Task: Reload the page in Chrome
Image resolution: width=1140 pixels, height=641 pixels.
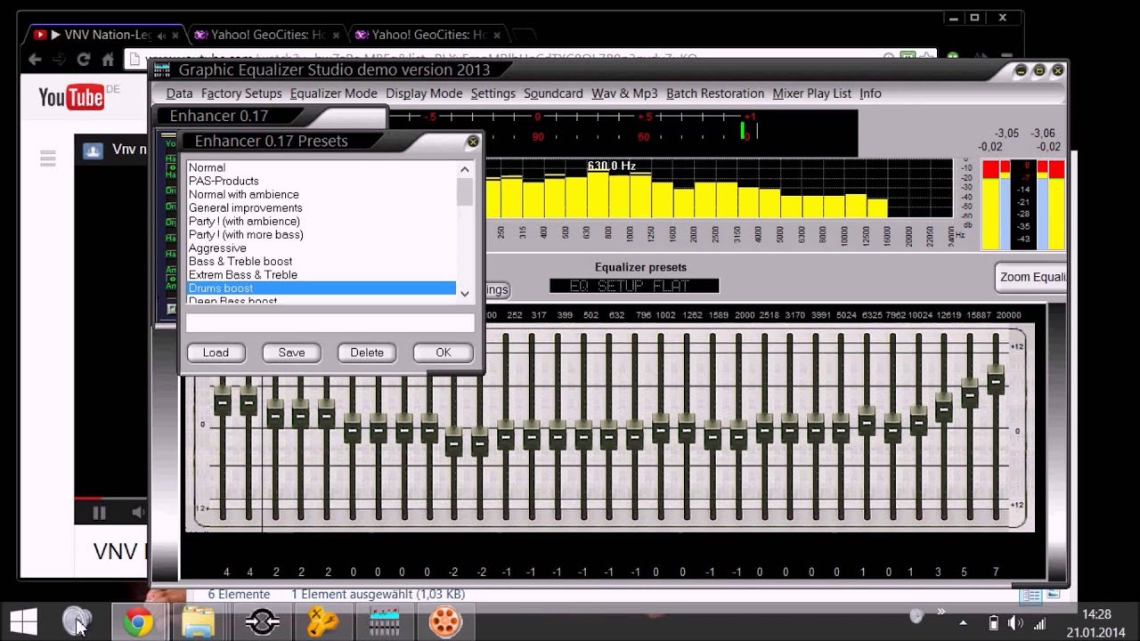Action: click(83, 60)
